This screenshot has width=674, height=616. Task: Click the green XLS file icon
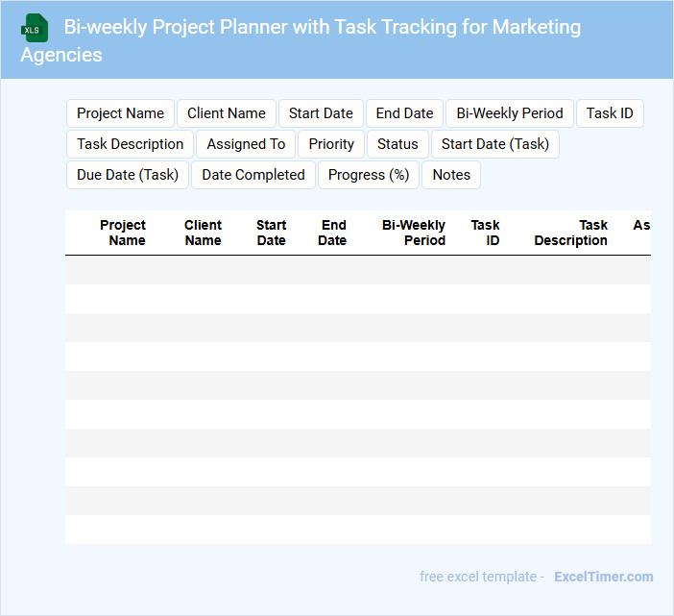pyautogui.click(x=35, y=28)
